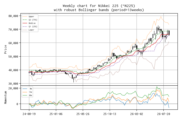Click the chart title 'Weekly chart for Nikkei 225 (^N225)'

coord(99,6)
